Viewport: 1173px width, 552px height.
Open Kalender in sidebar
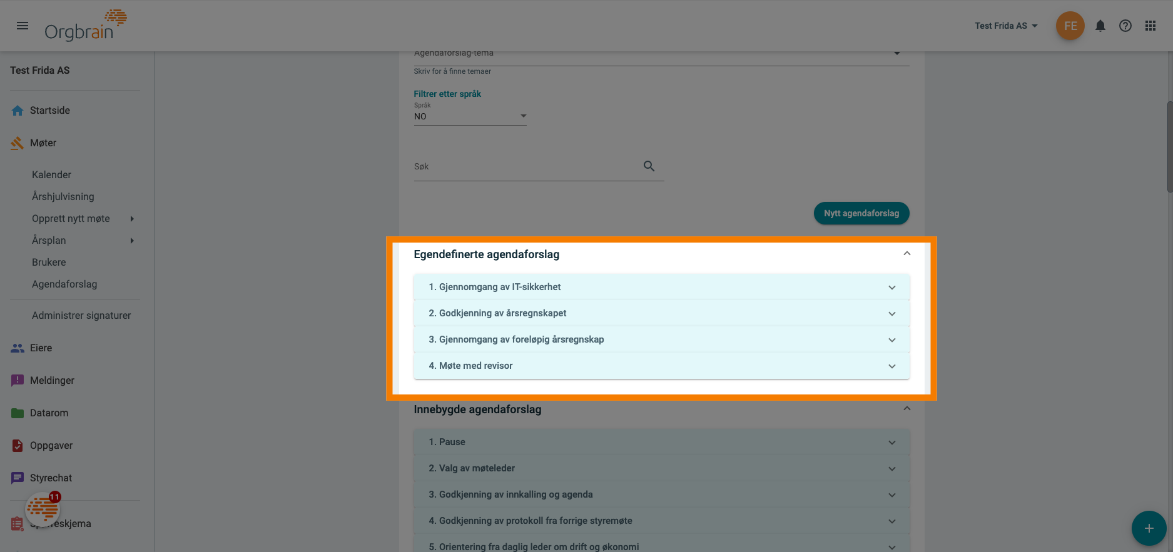coord(51,175)
